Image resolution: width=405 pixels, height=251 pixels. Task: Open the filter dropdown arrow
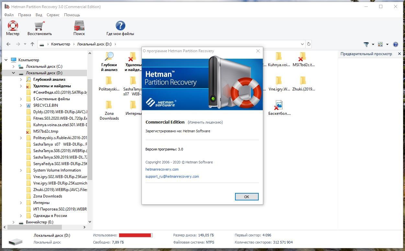[373, 44]
